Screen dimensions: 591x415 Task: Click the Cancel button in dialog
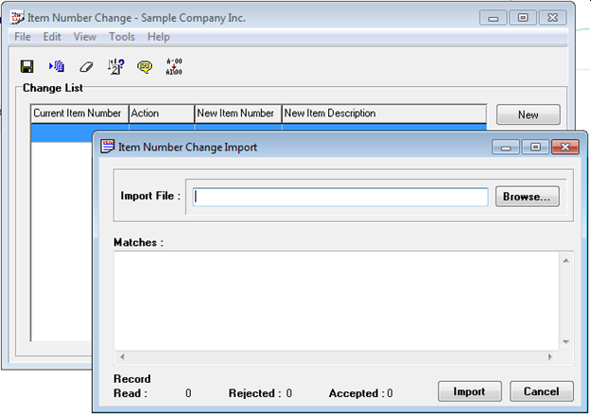541,391
